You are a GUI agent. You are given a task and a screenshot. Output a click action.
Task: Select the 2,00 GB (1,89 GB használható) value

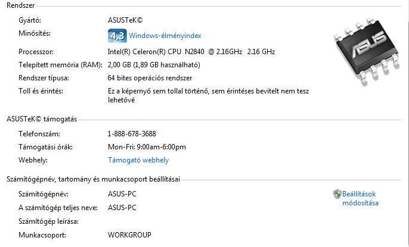[154, 65]
